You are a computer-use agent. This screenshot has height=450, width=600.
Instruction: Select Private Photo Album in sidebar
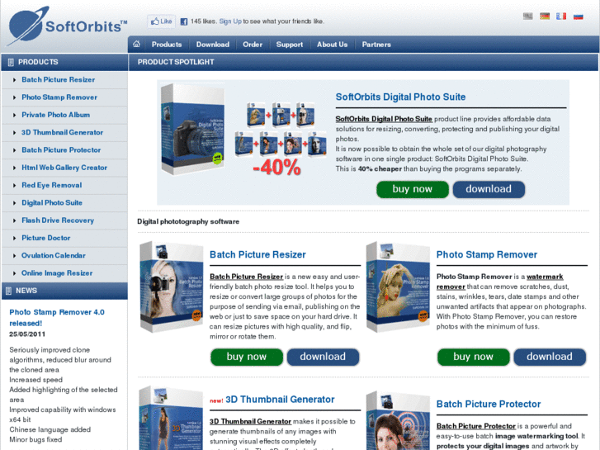(x=56, y=115)
